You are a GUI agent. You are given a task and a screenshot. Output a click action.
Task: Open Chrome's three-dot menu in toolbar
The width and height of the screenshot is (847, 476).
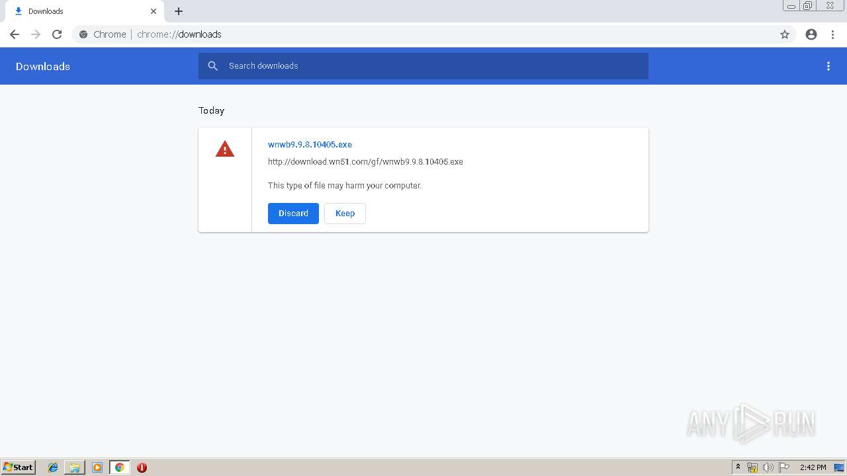[x=832, y=34]
